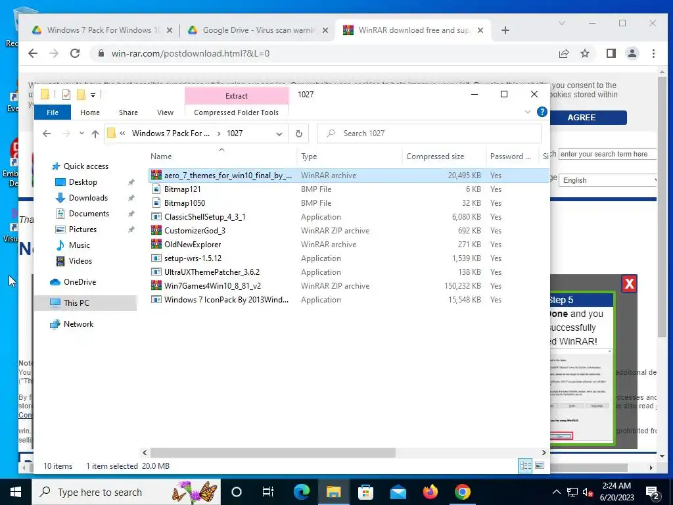Open a new Chrome tab
The width and height of the screenshot is (673, 505).
click(505, 30)
